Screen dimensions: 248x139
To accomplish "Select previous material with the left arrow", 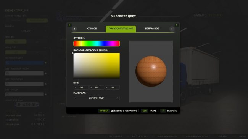I will (76, 98).
